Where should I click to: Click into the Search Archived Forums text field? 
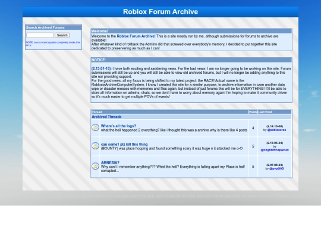40,35
